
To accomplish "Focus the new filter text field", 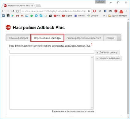I will click(52, 52).
